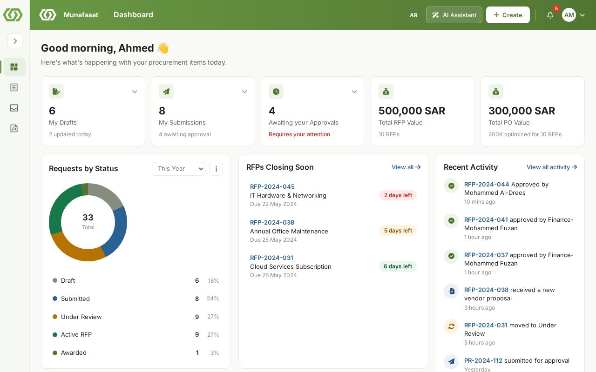This screenshot has height=372, width=596.
Task: Open the Dashboard grid icon in sidebar
Action: click(14, 67)
